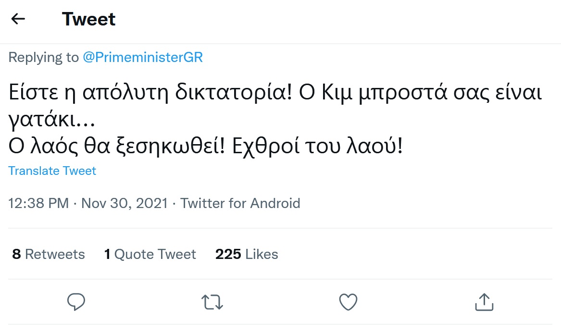Open the Twitter for Android source link
The image size is (561, 331).
(x=240, y=203)
